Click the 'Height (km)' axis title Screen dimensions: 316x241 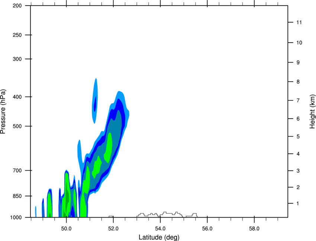312,111
